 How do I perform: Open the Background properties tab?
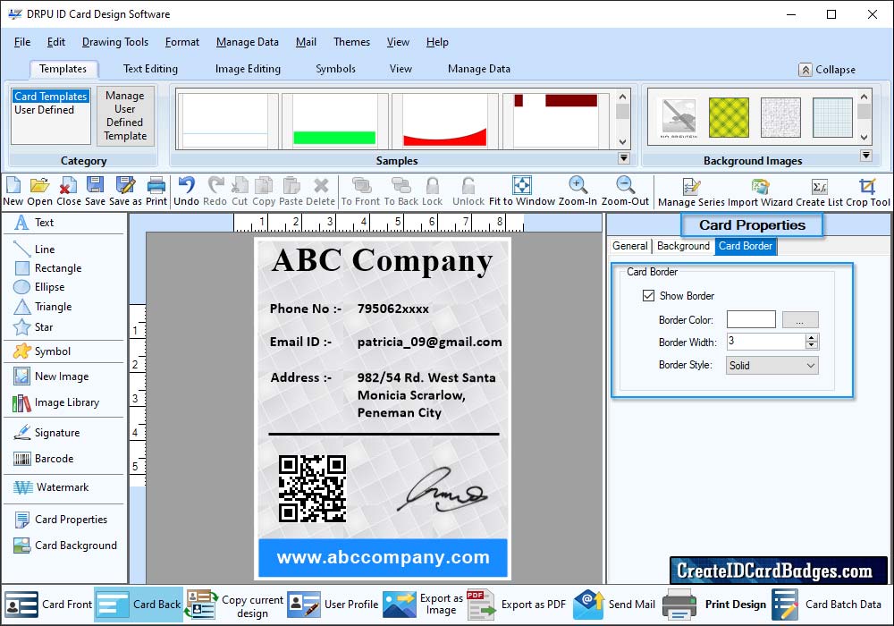point(683,246)
